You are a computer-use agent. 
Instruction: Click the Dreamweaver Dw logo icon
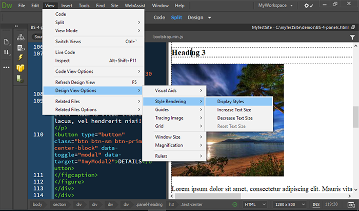tap(7, 6)
